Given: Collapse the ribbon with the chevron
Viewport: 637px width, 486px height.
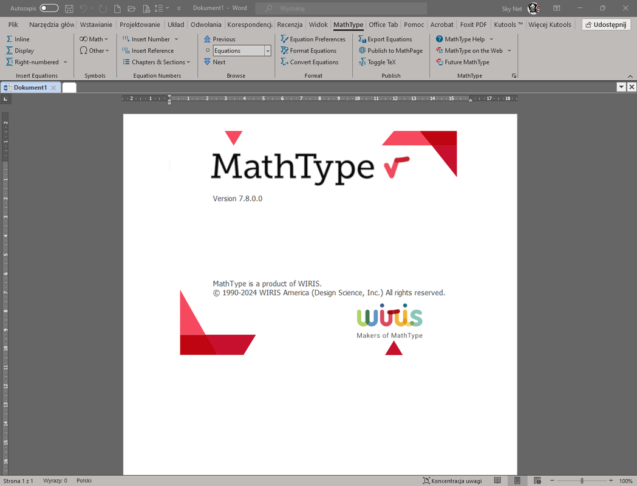Looking at the screenshot, I should point(630,76).
